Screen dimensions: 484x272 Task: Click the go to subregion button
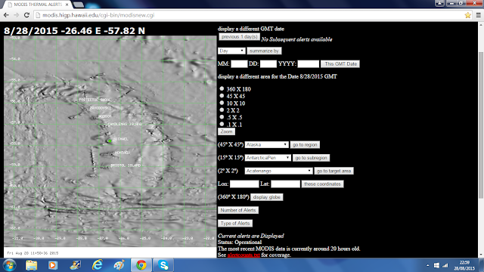click(311, 158)
